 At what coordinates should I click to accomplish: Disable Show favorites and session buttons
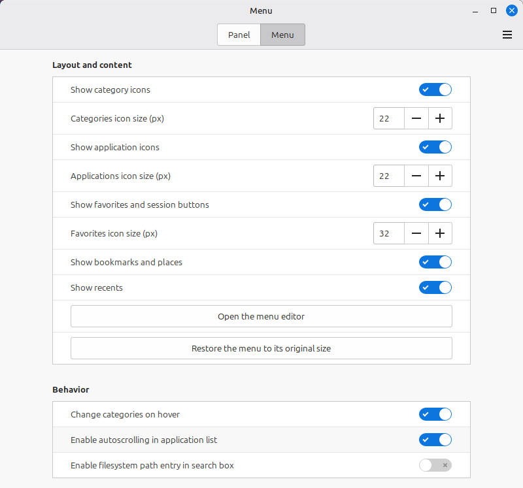click(x=435, y=204)
